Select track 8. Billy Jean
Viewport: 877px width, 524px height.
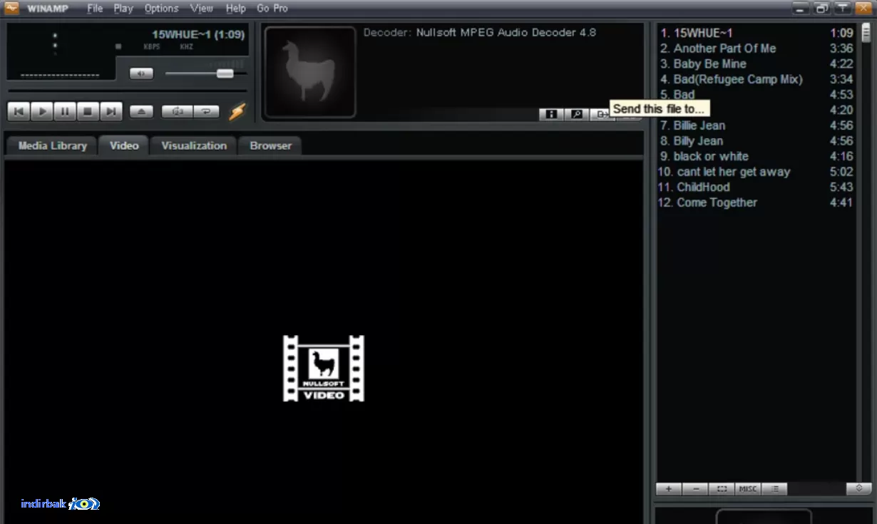point(756,141)
